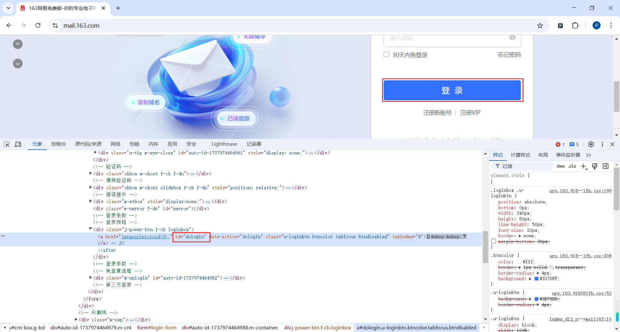The width and height of the screenshot is (620, 332).
Task: Click the blue messages count indicator
Action: click(x=574, y=144)
